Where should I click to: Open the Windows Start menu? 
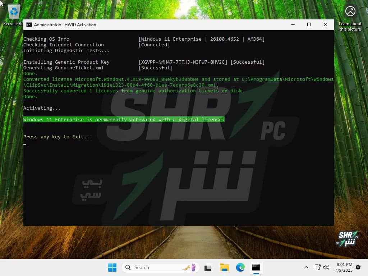pyautogui.click(x=112, y=267)
